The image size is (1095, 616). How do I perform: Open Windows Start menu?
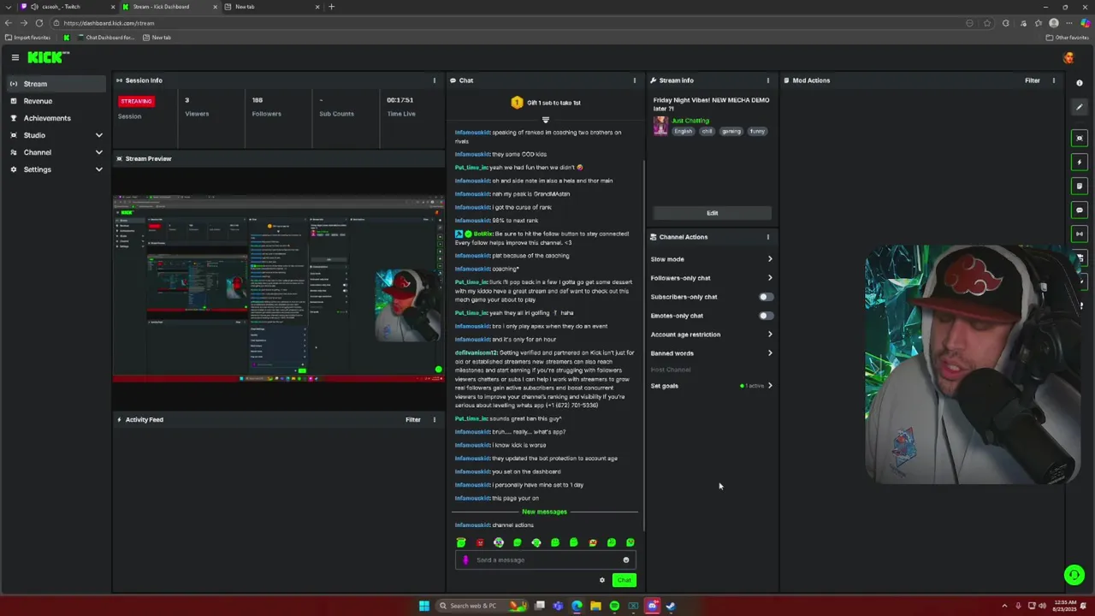[x=424, y=606]
